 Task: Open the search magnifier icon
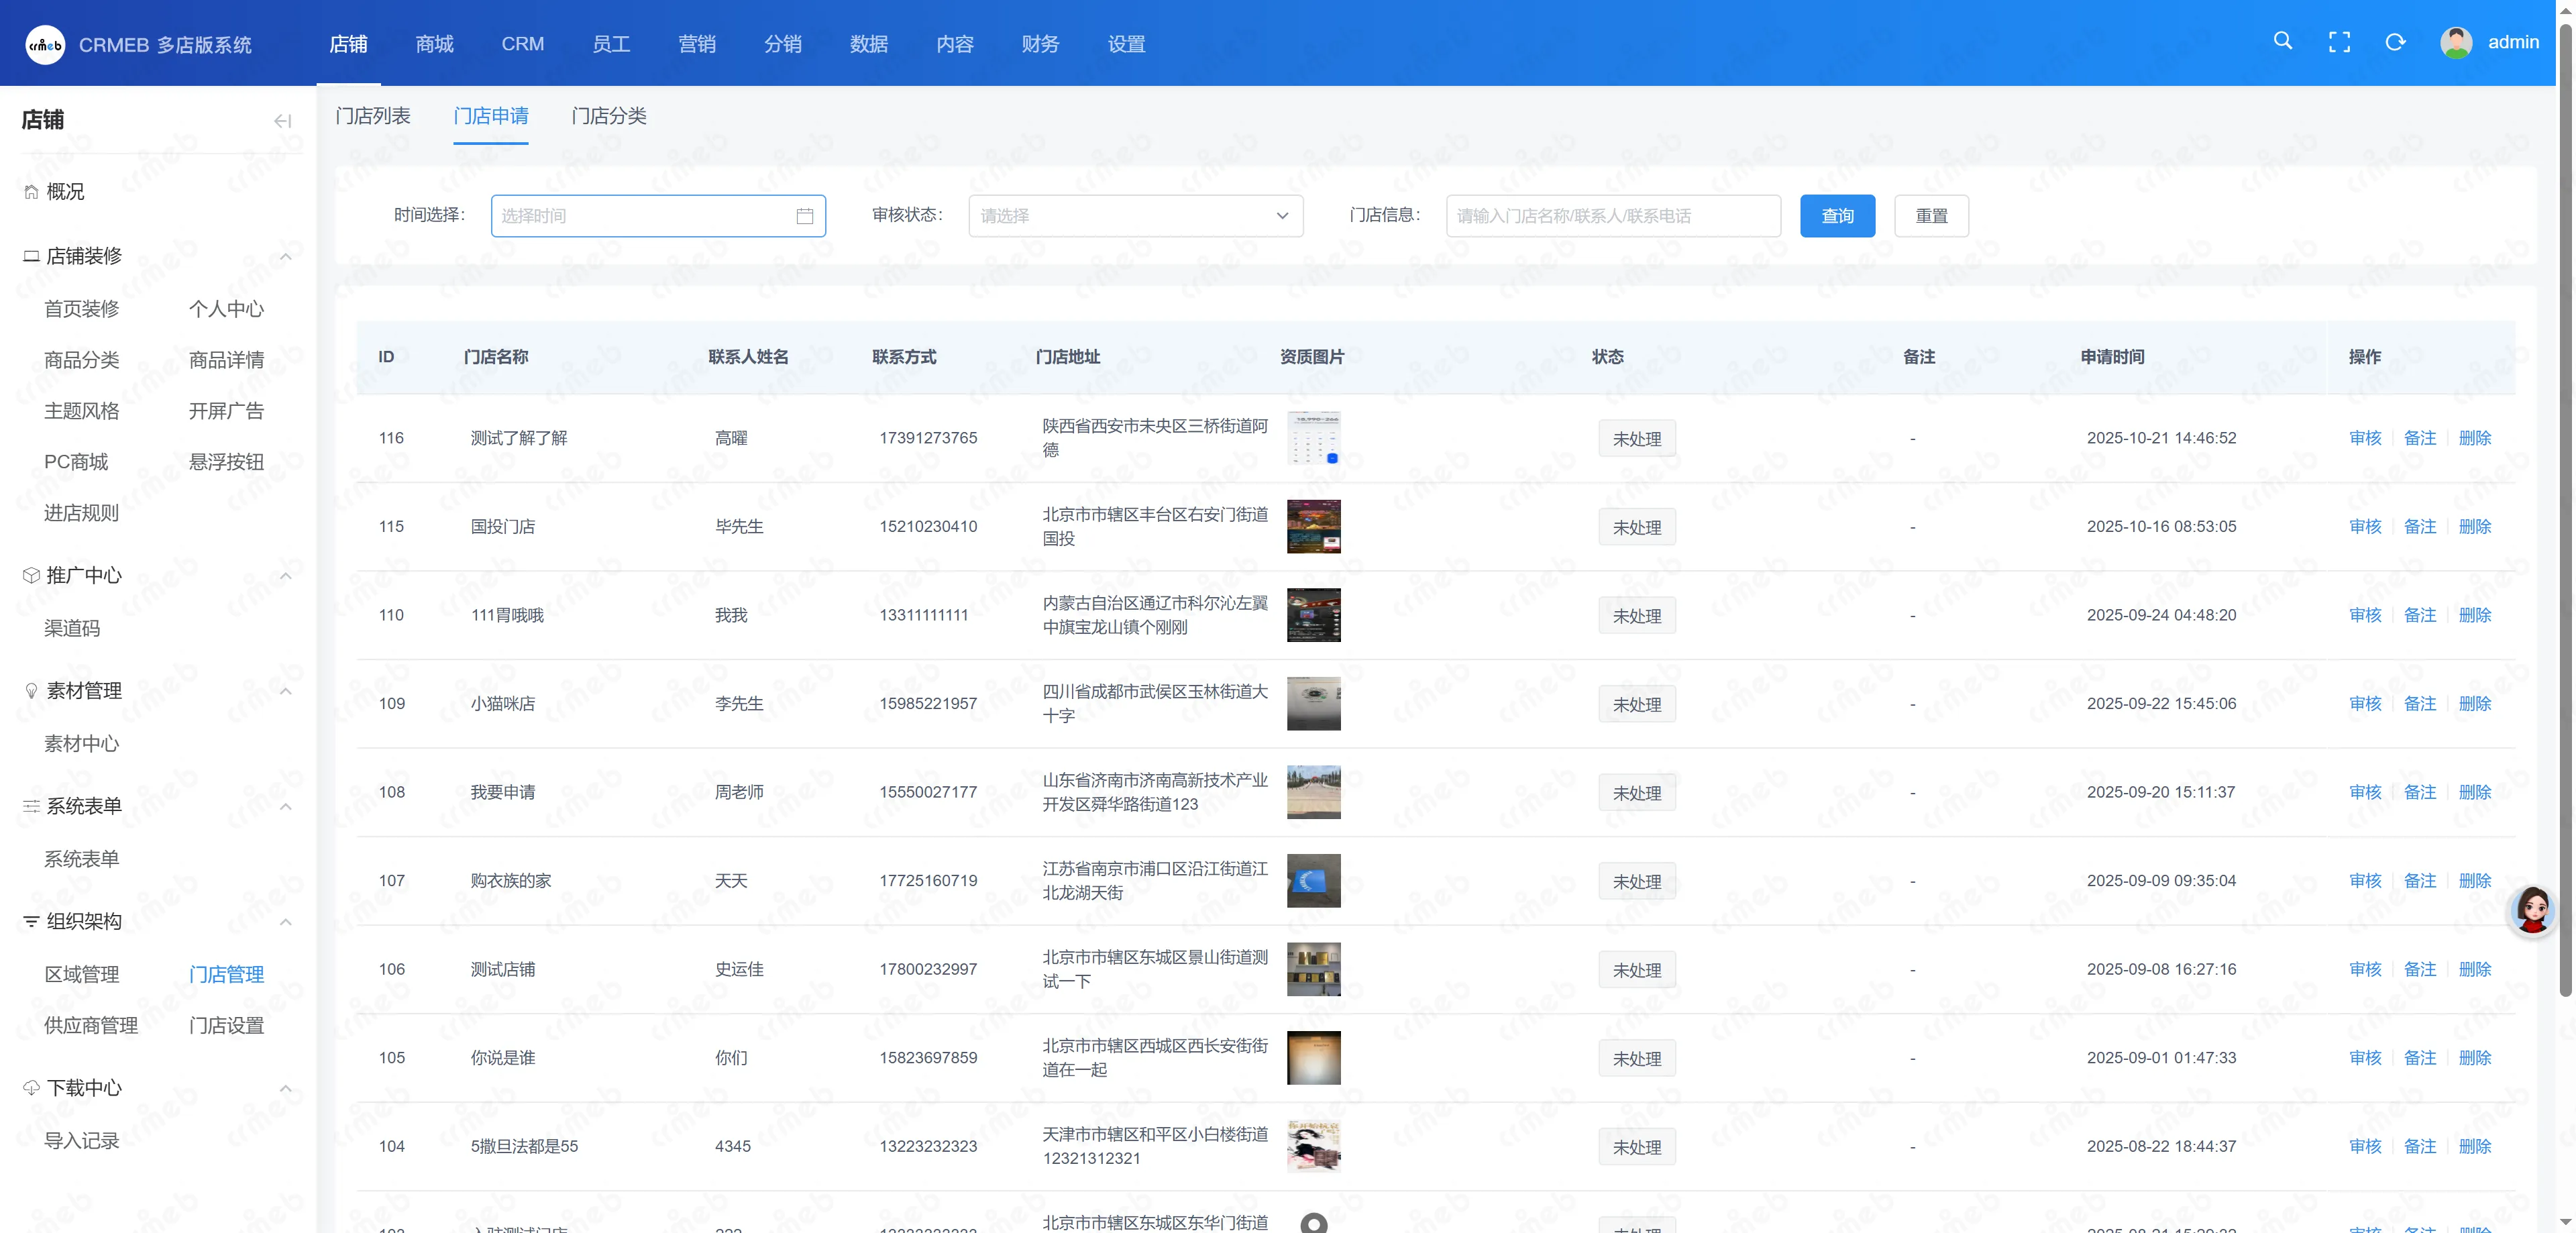tap(2283, 41)
